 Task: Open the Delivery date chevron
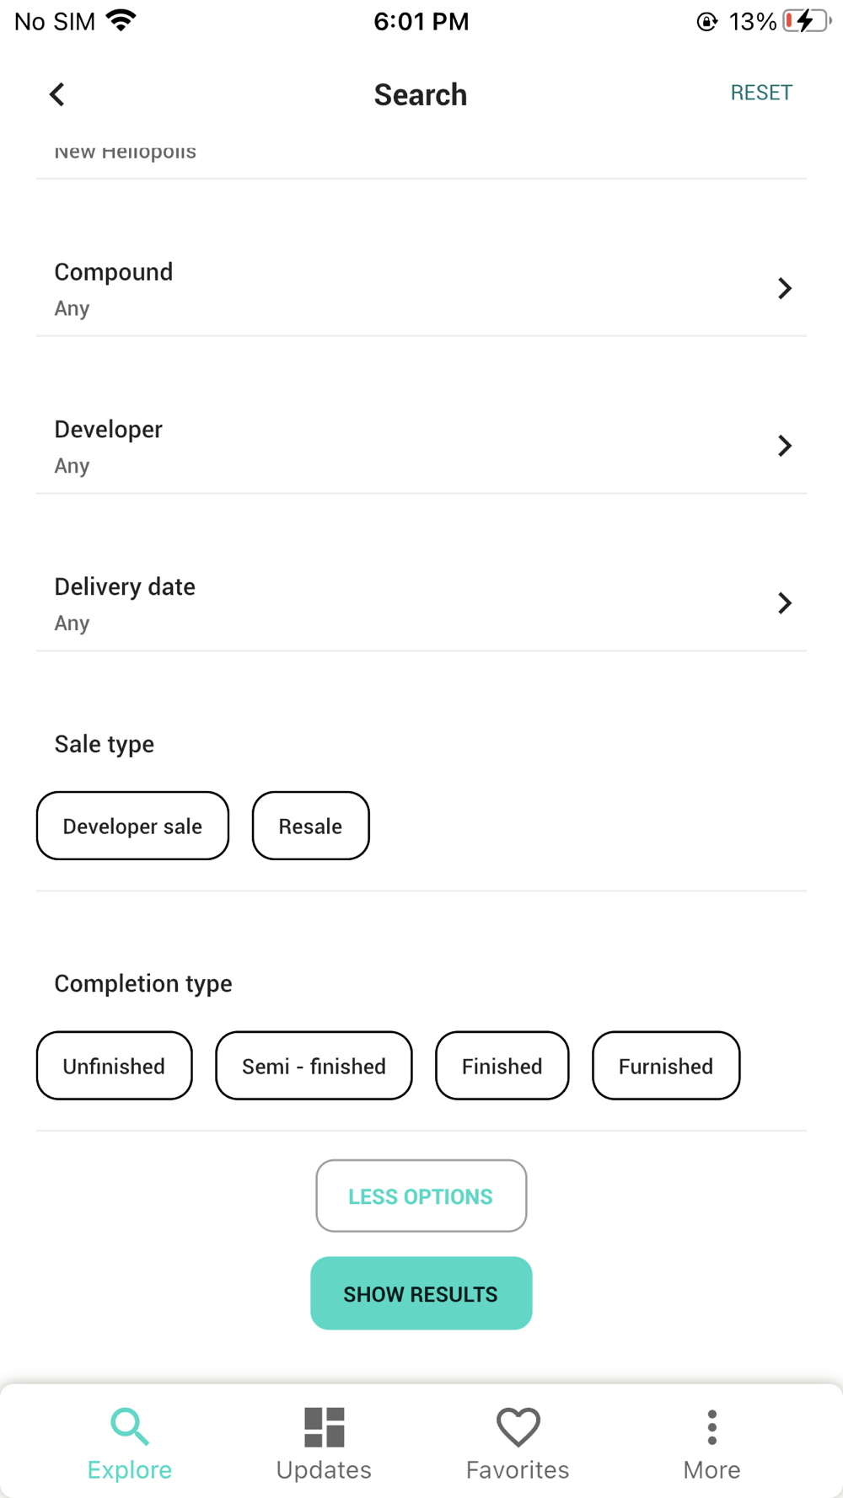(x=785, y=603)
